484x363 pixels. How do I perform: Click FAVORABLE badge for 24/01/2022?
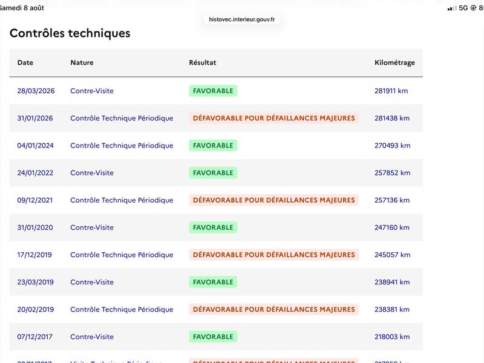pos(213,172)
